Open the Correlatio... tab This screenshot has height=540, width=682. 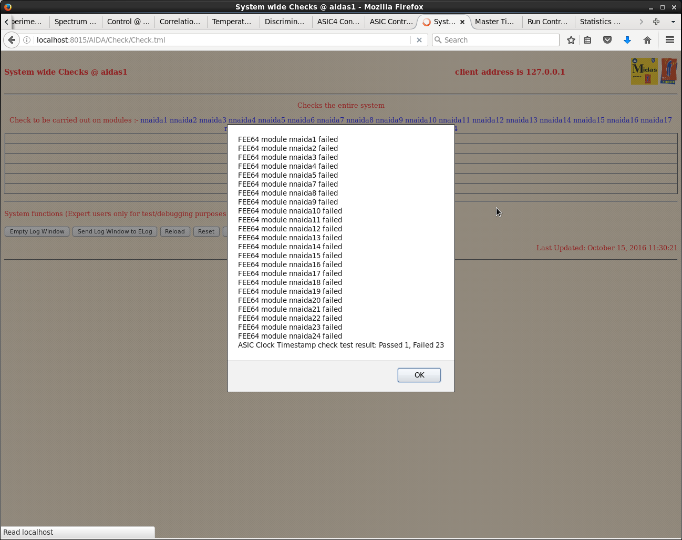[181, 22]
